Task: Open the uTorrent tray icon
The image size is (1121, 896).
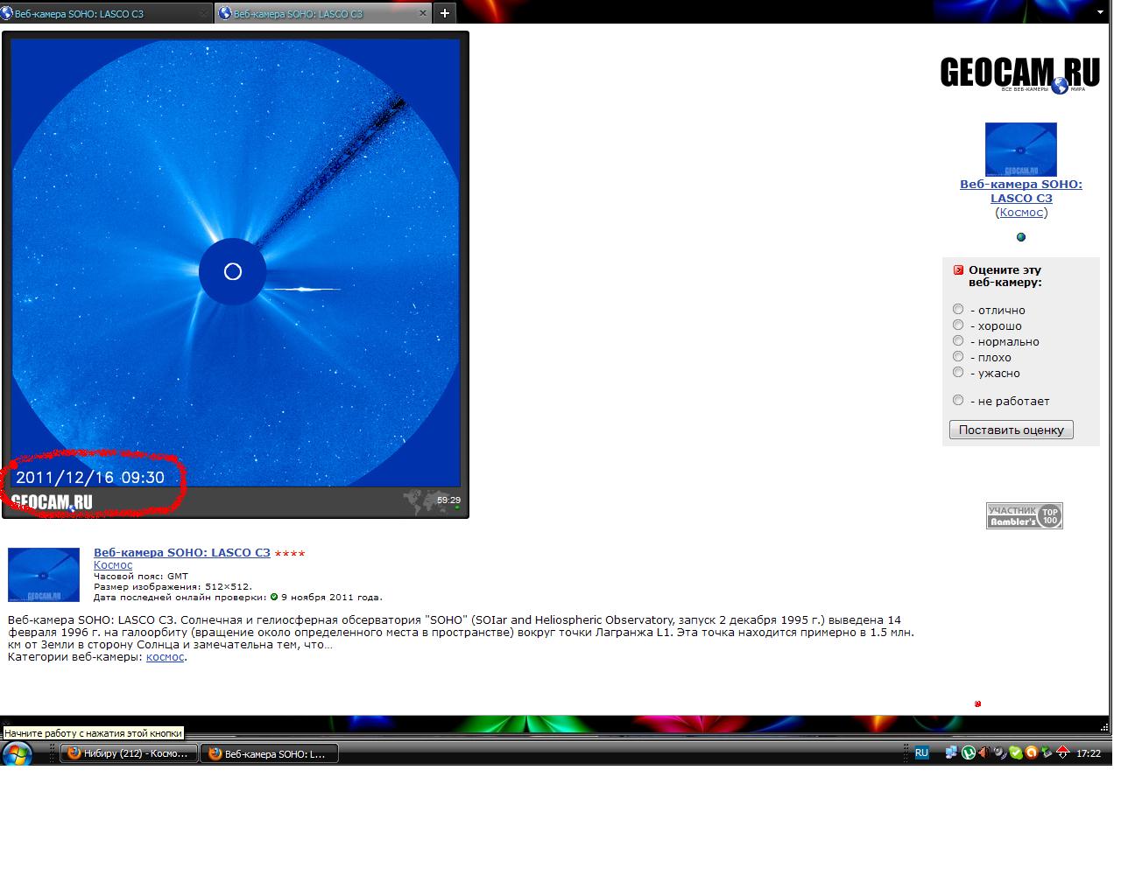Action: click(969, 752)
